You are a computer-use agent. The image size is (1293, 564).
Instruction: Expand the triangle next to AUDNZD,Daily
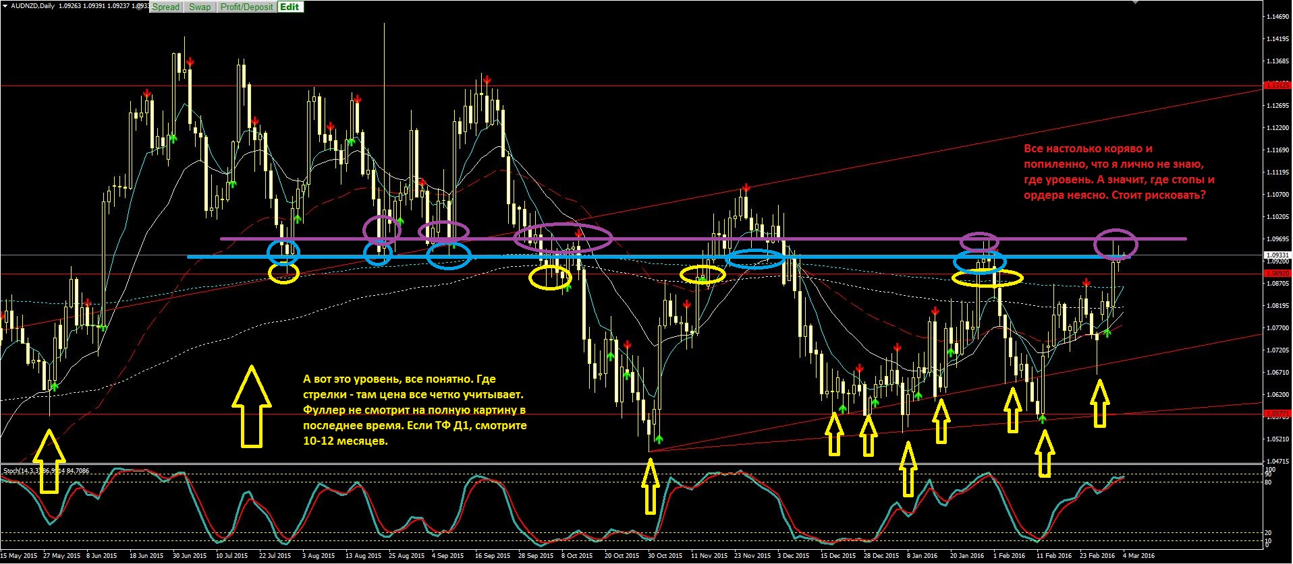point(5,6)
